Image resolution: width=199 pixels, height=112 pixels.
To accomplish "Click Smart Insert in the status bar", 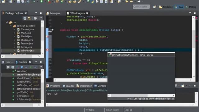I will pyautogui.click(x=112, y=110).
